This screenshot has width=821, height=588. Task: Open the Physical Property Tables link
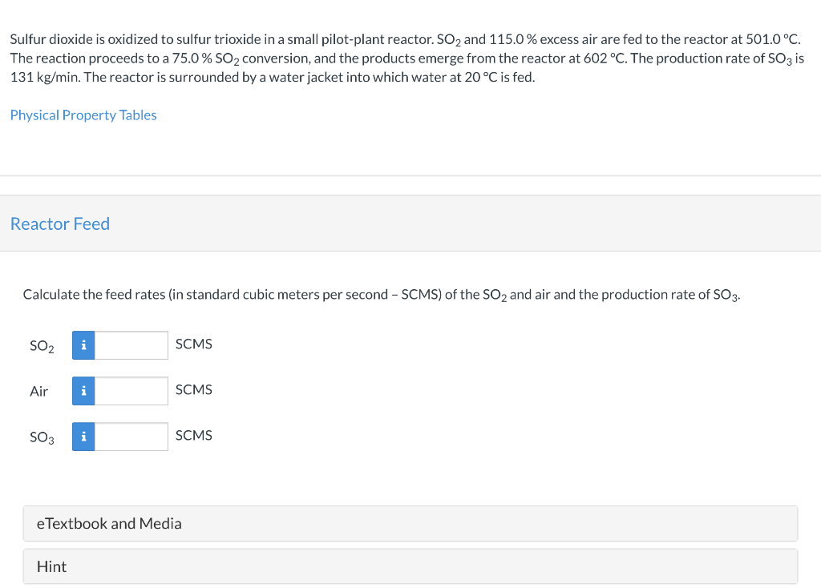(83, 115)
